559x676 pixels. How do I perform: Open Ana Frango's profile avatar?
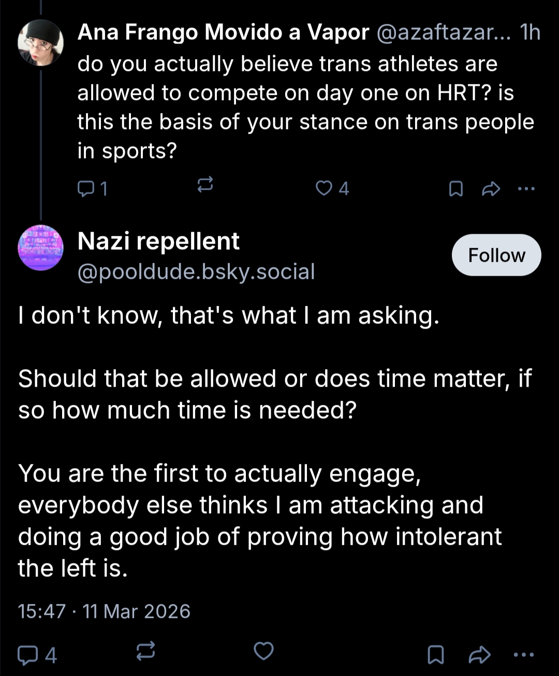tap(40, 43)
